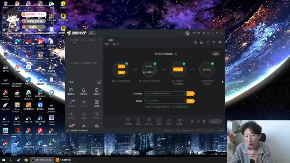The image size is (290, 163).
Task: Open the Windows Start menu
Action: pyautogui.click(x=4, y=160)
